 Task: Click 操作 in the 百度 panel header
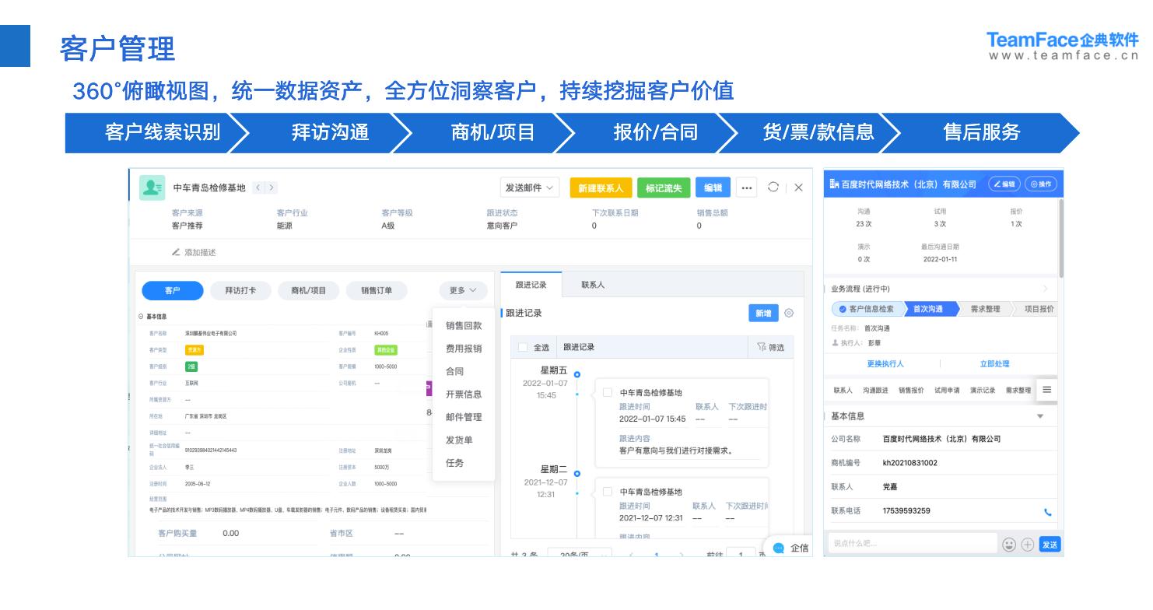coord(1040,184)
